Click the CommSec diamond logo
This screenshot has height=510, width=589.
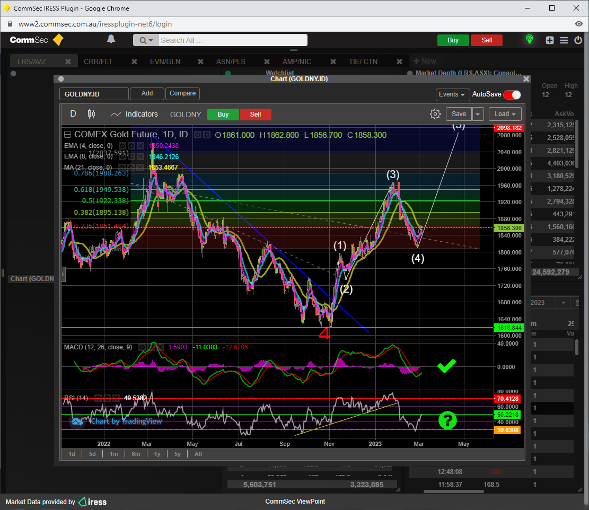pos(58,40)
